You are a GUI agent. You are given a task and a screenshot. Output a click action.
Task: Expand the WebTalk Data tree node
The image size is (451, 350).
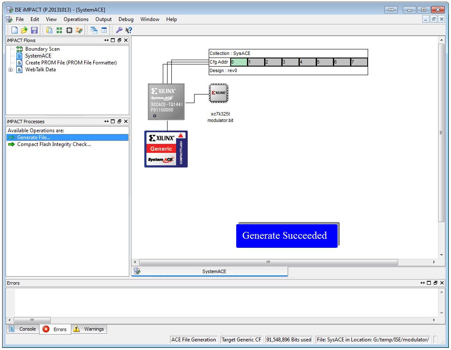(x=11, y=70)
